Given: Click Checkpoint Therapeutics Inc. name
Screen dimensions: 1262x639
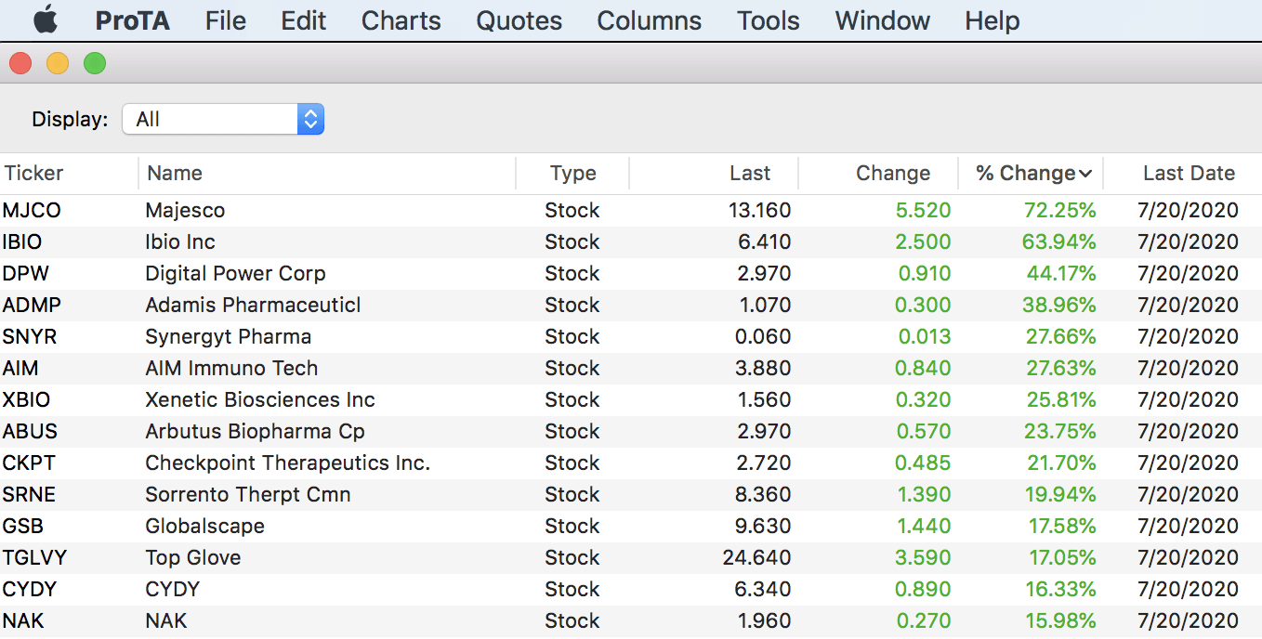Looking at the screenshot, I should coord(288,463).
